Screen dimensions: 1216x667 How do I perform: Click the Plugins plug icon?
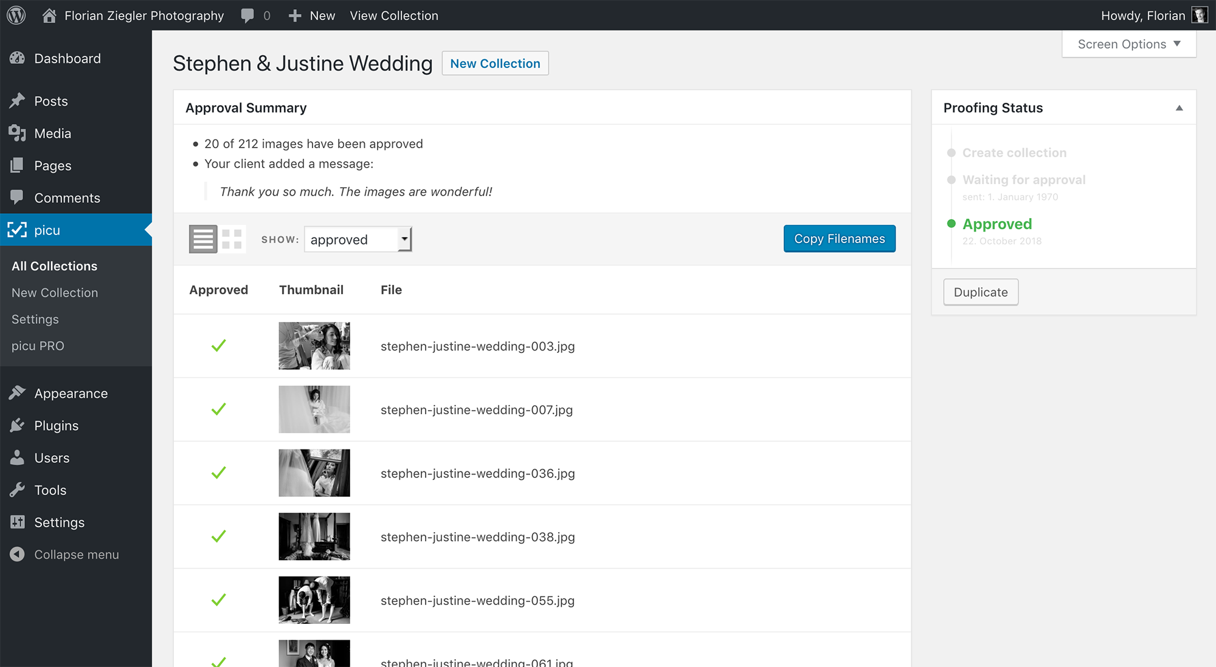point(17,425)
